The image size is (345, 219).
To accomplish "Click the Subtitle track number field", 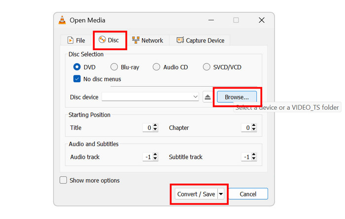I will click(246, 157).
